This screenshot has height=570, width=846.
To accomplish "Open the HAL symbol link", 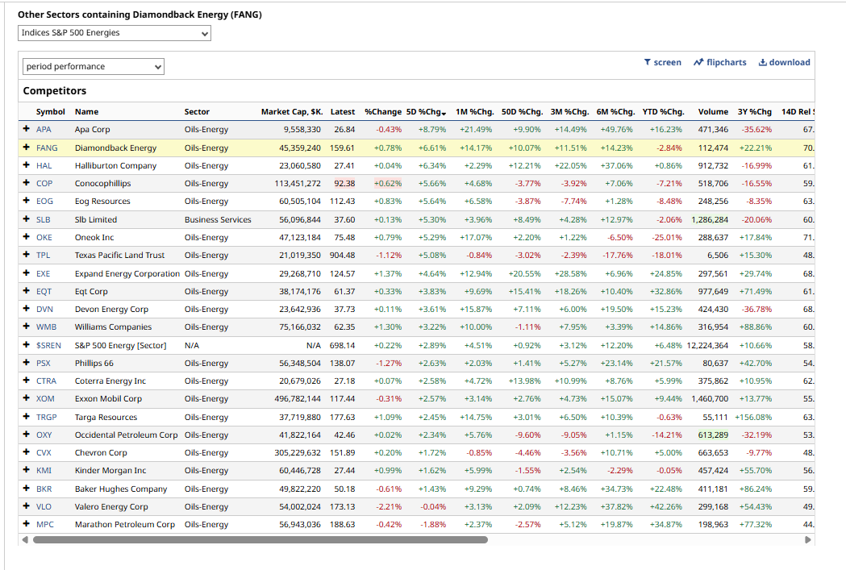I will click(x=44, y=165).
